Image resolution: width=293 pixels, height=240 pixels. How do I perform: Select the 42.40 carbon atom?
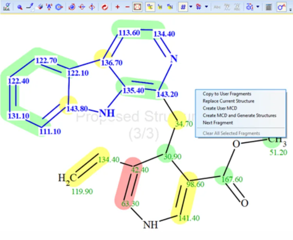click(140, 170)
